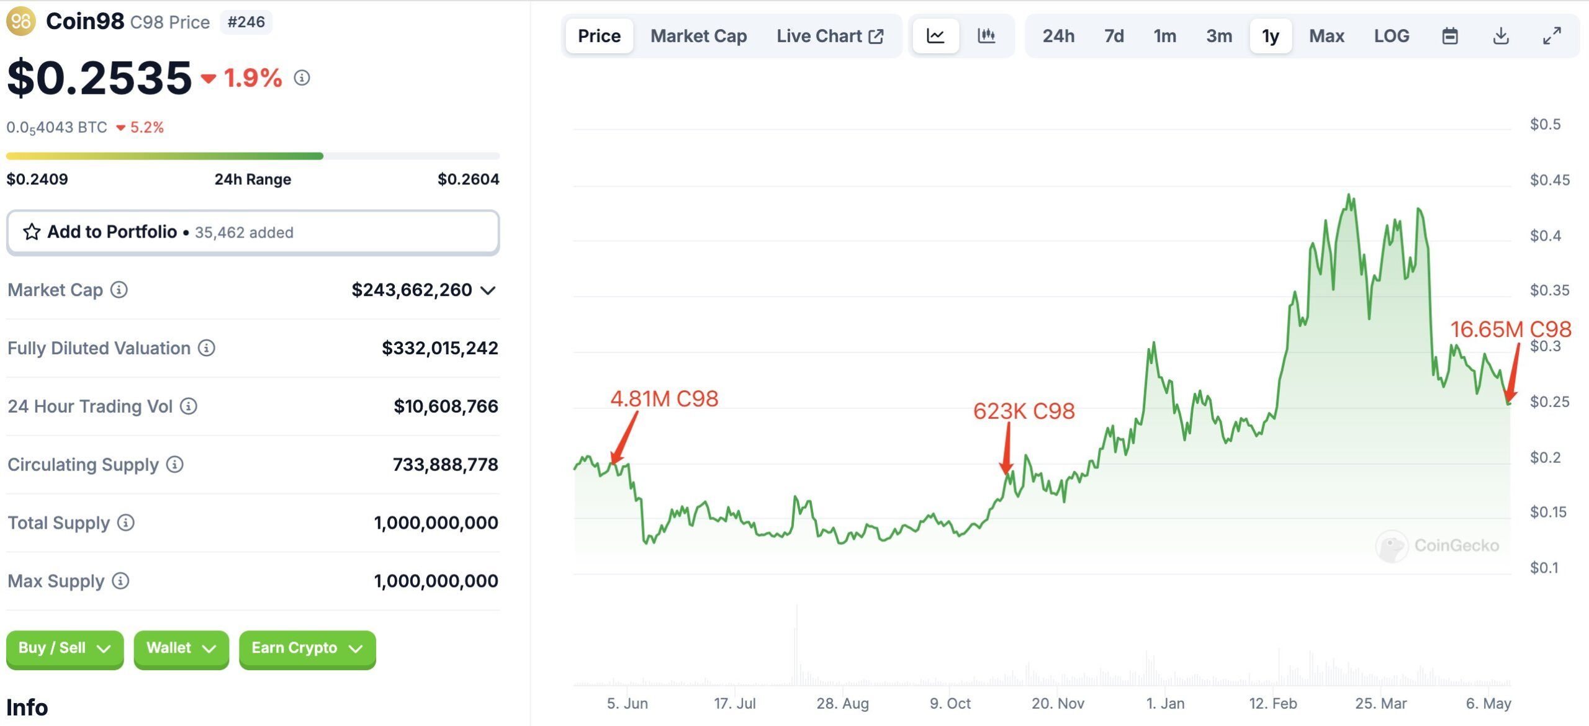The height and width of the screenshot is (726, 1589).
Task: Select the Price chart tab
Action: tap(599, 36)
